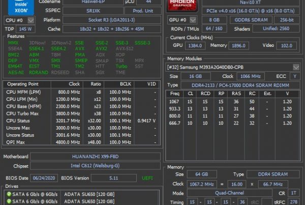Image resolution: width=305 pixels, height=205 pixels.
Task: Open the GPU #0 selector dropdown
Action: tap(193, 20)
